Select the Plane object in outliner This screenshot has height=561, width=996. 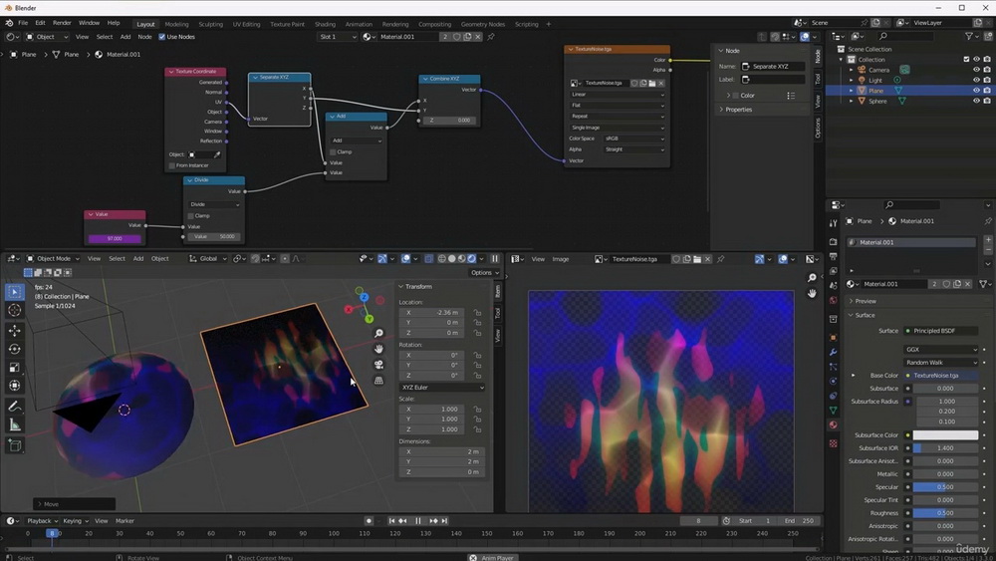875,91
